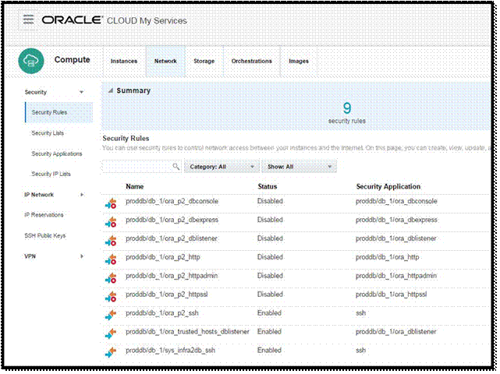Viewport: 500px width, 374px height.
Task: Open the hamburger navigation menu
Action: (29, 19)
